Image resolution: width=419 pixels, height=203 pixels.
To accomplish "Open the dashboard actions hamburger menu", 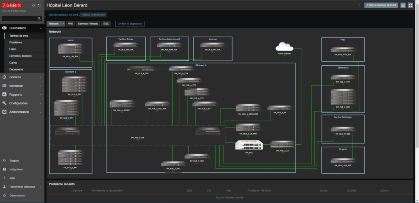I will click(403, 5).
